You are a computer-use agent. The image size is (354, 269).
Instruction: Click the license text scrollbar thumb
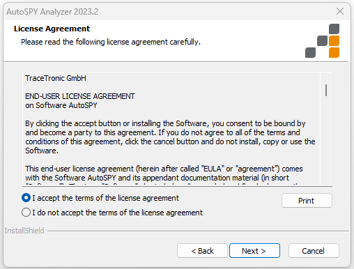[x=326, y=90]
